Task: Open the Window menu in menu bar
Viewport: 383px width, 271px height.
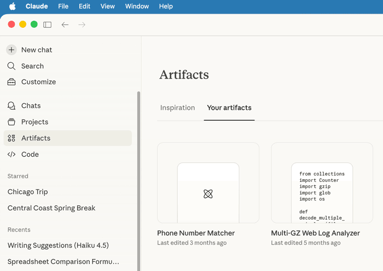Action: coord(137,7)
